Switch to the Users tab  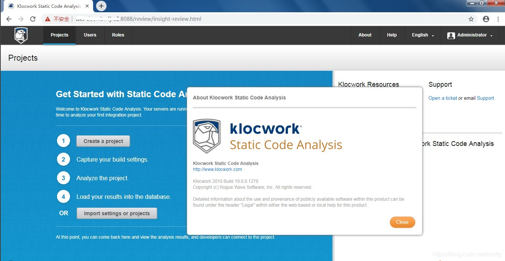click(90, 35)
